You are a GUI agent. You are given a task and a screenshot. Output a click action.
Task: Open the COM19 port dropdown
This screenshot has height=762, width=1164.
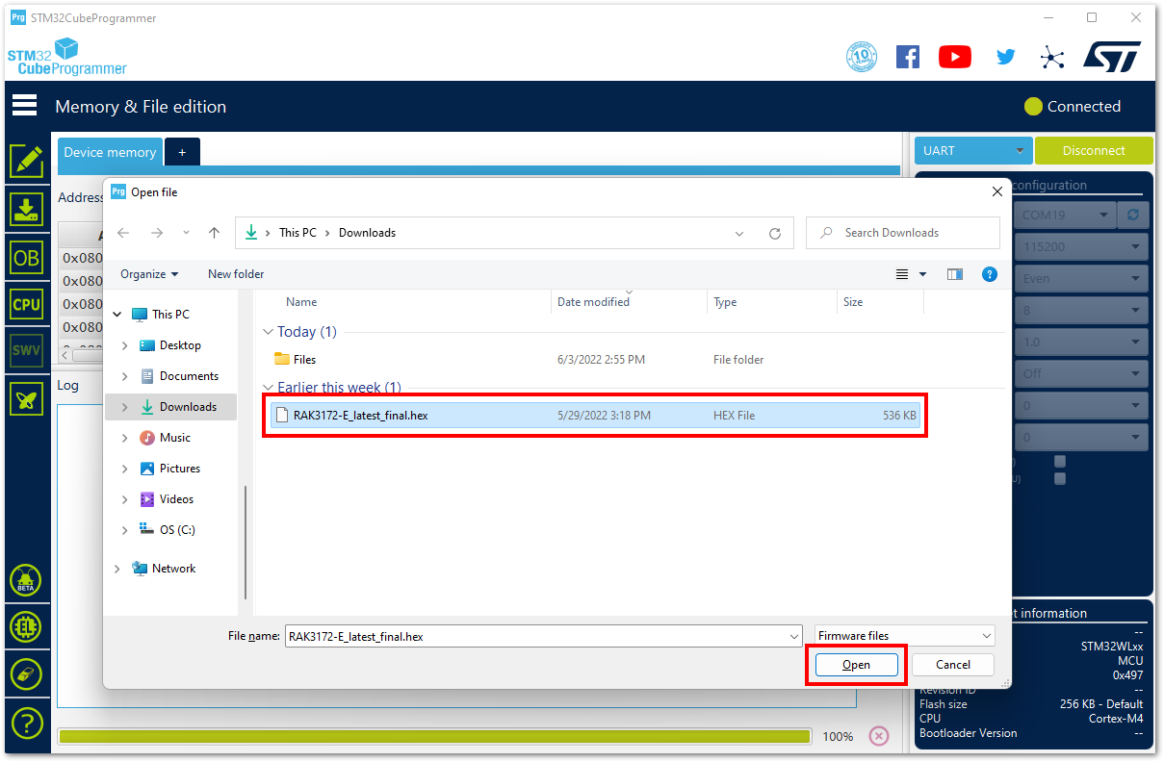1065,215
